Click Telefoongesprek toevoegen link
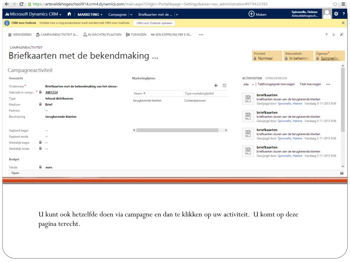350x262 pixels. point(276,84)
